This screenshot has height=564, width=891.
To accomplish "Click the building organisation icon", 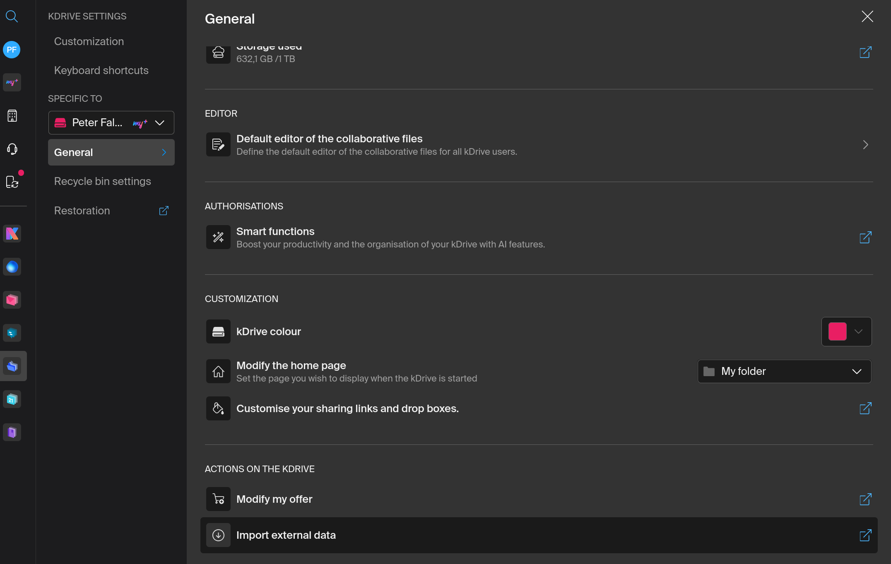I will click(x=12, y=116).
